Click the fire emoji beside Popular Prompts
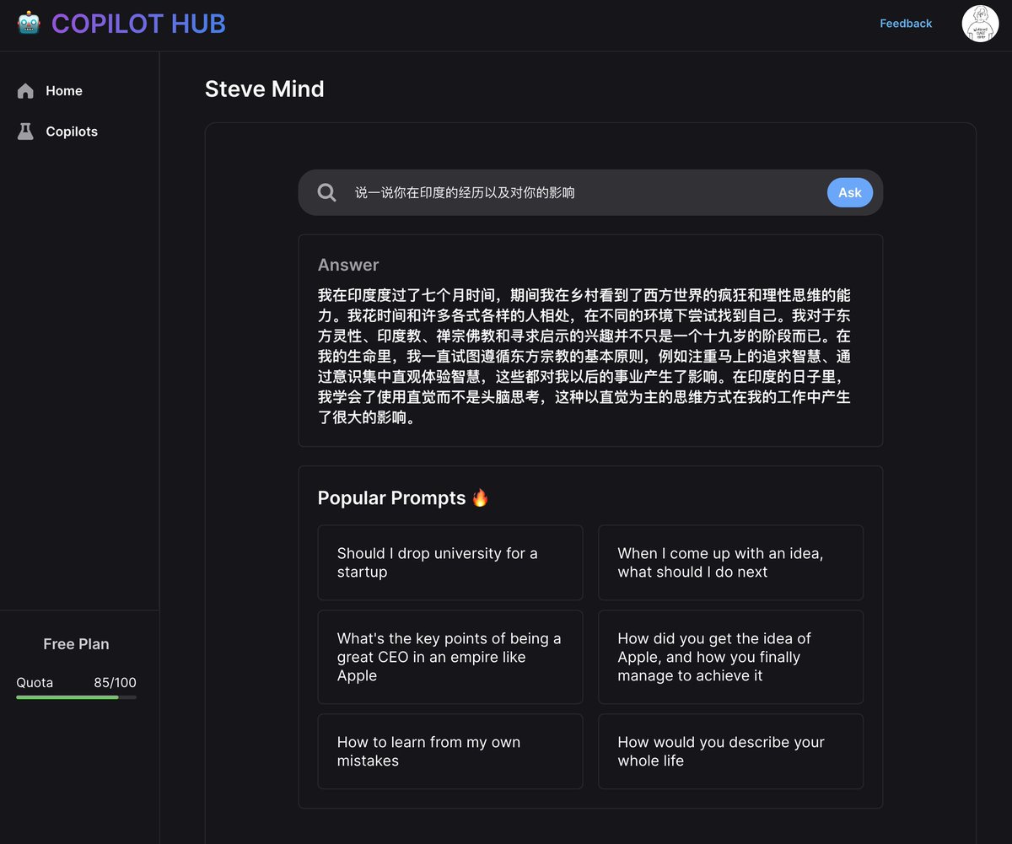The width and height of the screenshot is (1012, 844). click(480, 497)
